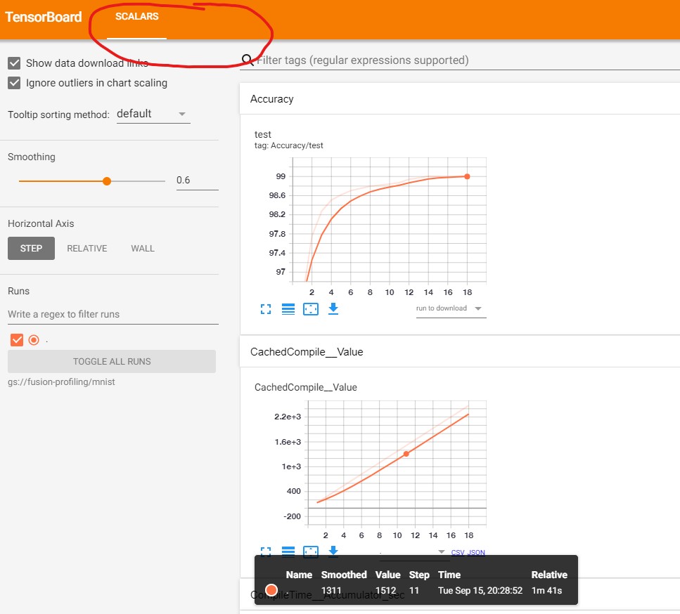
Task: Expand CachedCompile__Value chart to full size
Action: point(266,551)
